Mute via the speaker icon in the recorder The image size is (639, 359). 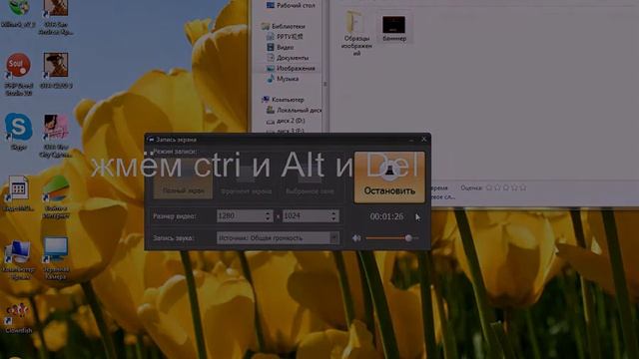point(356,238)
